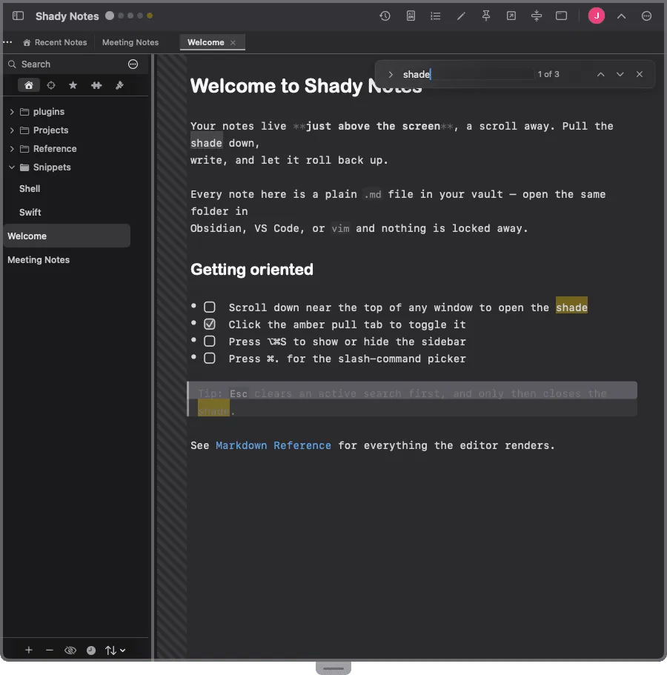Select the home filter icon in the sidebar

click(x=29, y=85)
